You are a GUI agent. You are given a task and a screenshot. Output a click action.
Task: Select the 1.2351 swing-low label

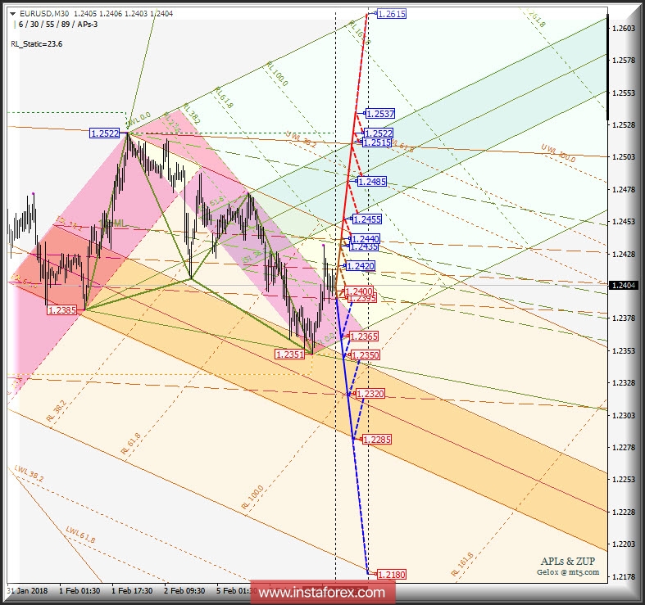(x=290, y=354)
